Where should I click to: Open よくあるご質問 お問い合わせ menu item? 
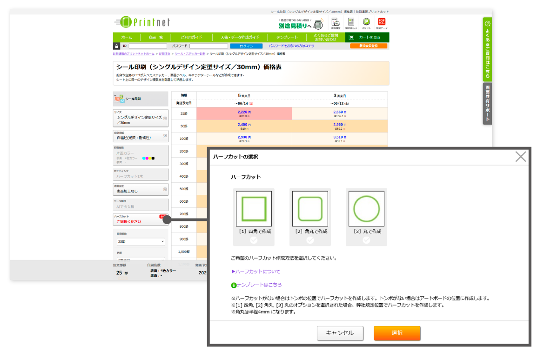(x=326, y=37)
